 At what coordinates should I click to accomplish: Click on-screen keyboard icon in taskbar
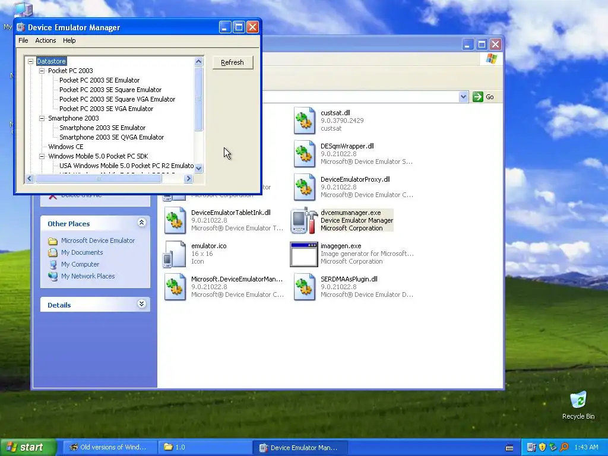(x=509, y=448)
